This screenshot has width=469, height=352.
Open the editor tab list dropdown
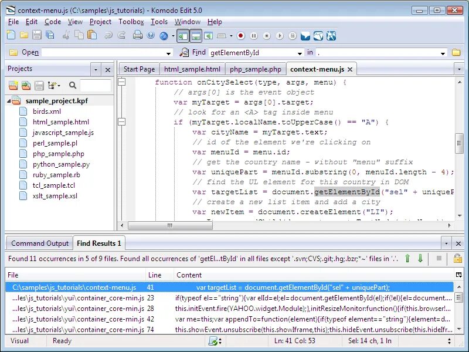click(459, 69)
